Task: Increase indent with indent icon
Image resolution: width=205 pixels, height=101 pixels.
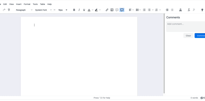Action: click(167, 10)
